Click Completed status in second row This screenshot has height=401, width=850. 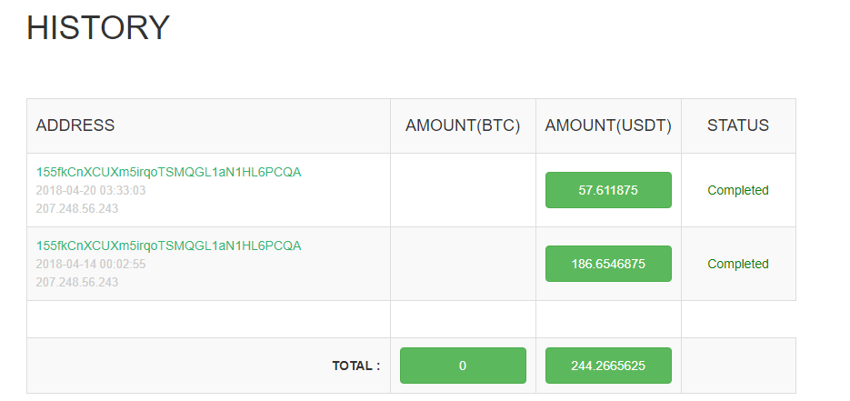pyautogui.click(x=738, y=264)
